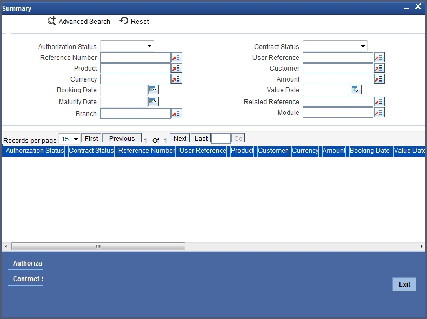Sort by Customer column header

click(x=272, y=151)
